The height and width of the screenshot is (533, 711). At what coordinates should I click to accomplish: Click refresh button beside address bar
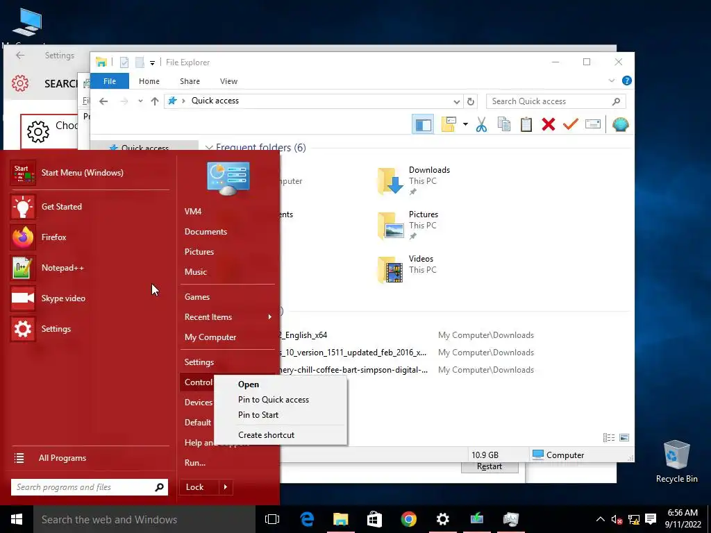(471, 101)
